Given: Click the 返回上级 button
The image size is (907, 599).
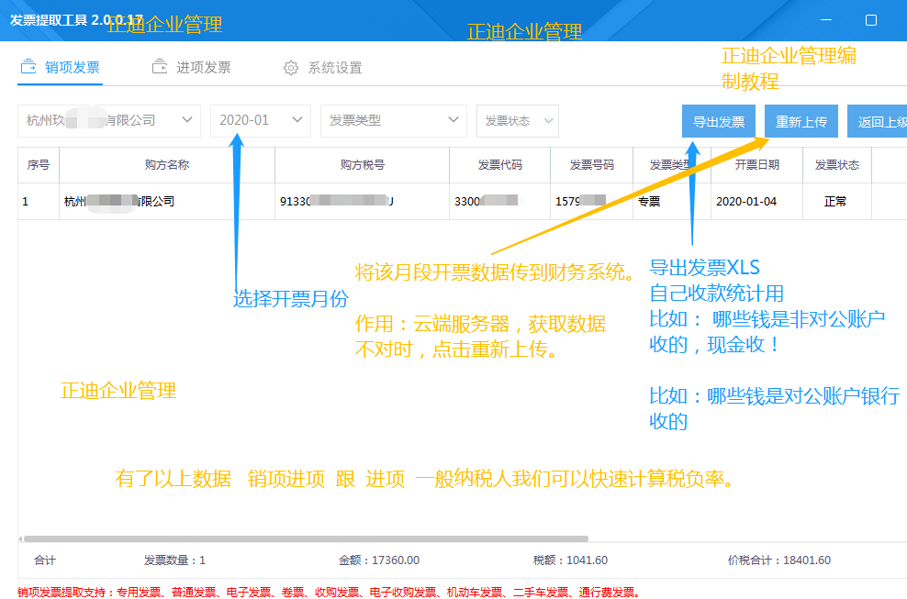Looking at the screenshot, I should (x=879, y=121).
